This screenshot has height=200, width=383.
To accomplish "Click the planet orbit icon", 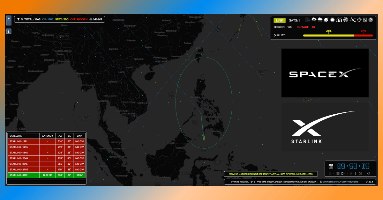I will tap(326, 20).
